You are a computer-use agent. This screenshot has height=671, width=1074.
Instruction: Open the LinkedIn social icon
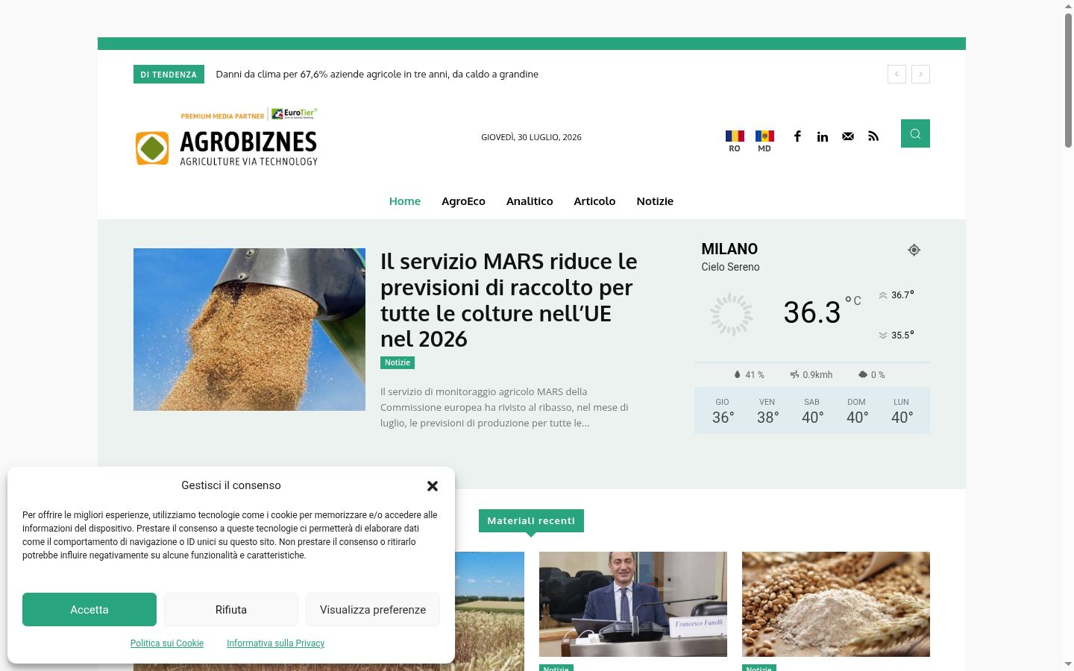(x=823, y=136)
